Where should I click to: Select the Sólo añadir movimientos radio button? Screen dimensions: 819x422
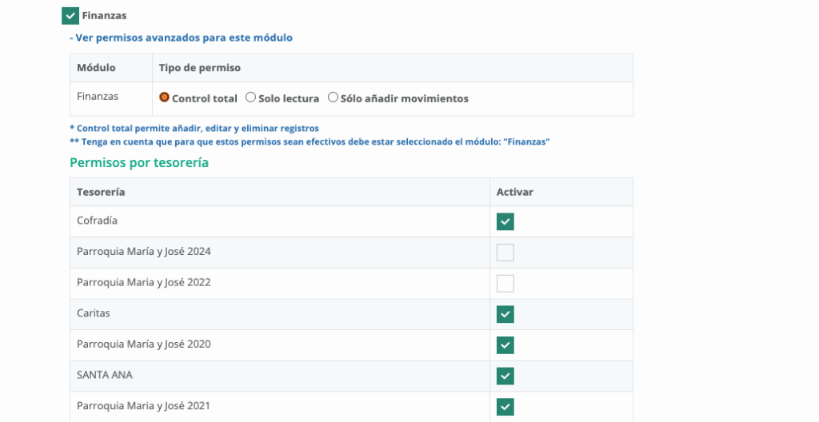point(333,98)
